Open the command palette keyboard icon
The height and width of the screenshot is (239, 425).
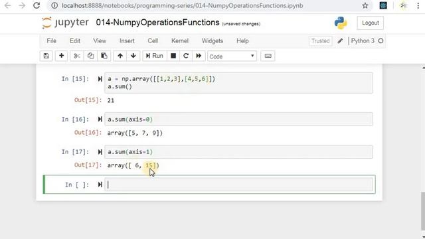coord(268,56)
